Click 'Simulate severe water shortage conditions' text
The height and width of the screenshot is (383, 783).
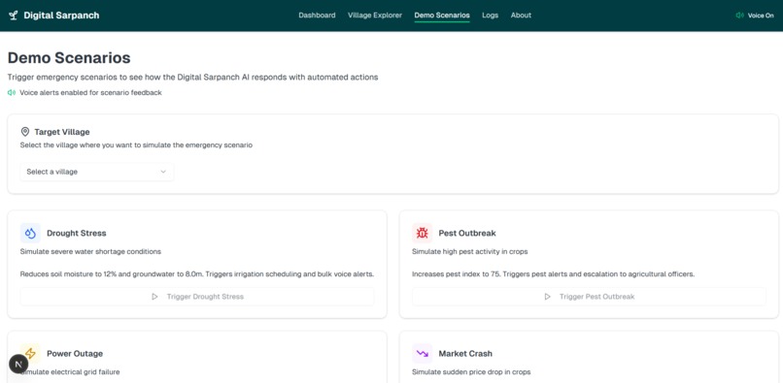(90, 252)
